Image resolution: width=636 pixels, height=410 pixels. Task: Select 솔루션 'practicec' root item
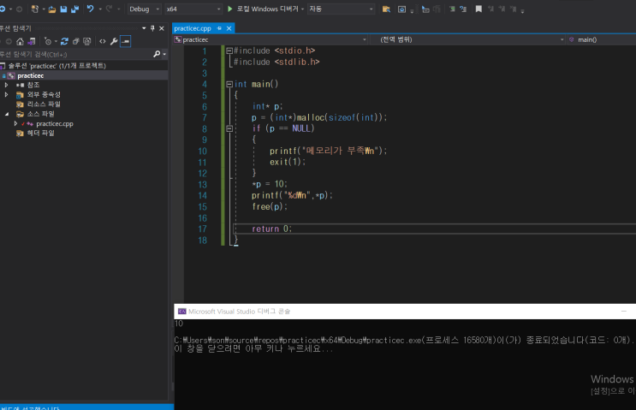(x=56, y=66)
